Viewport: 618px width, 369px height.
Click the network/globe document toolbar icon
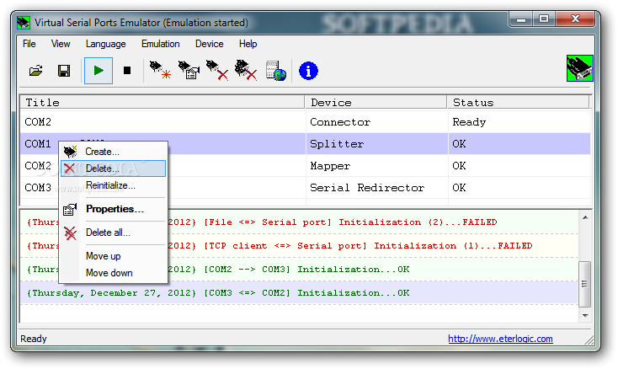point(275,71)
